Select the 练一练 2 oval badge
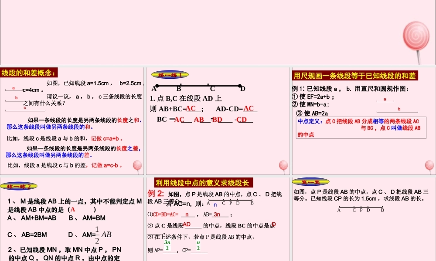The height and width of the screenshot is (261, 436). [19, 186]
